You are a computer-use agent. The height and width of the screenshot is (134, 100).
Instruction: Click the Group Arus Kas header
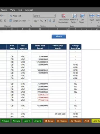point(76,47)
